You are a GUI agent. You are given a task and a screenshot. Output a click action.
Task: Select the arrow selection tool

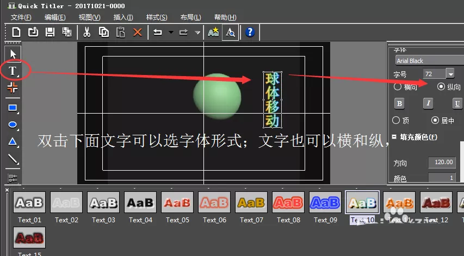[x=13, y=54]
